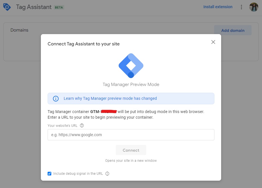Viewport: 262px width, 188px height.
Task: Open Learn why Tag Manager preview mode changed
Action: coord(110,98)
